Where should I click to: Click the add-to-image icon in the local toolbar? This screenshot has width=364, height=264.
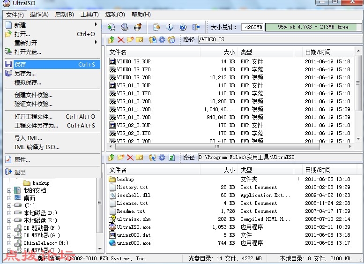pos(153,158)
